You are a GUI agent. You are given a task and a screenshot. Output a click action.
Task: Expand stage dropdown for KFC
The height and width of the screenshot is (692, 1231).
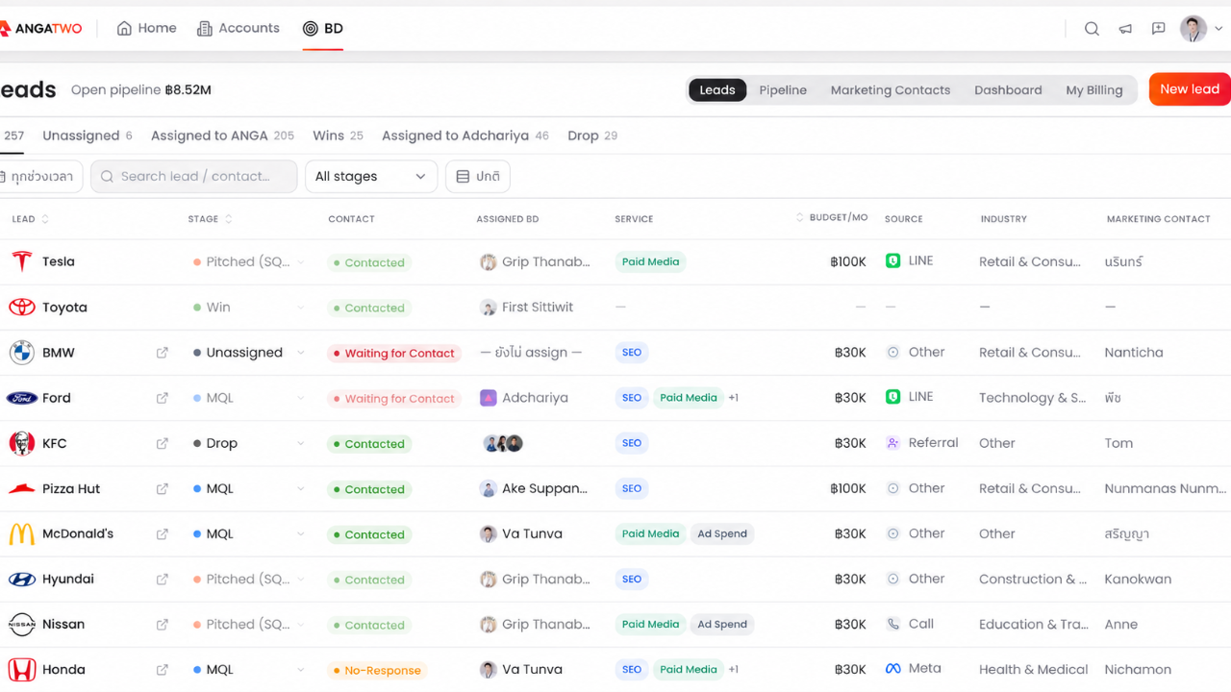(300, 443)
